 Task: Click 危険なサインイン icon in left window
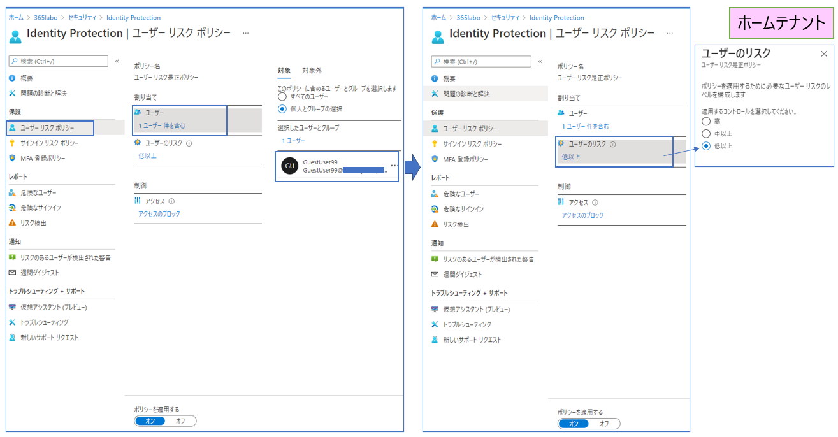pos(13,208)
